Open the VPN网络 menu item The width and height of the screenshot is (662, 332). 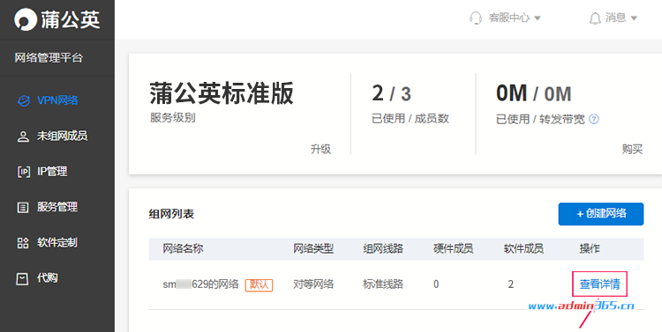(57, 100)
